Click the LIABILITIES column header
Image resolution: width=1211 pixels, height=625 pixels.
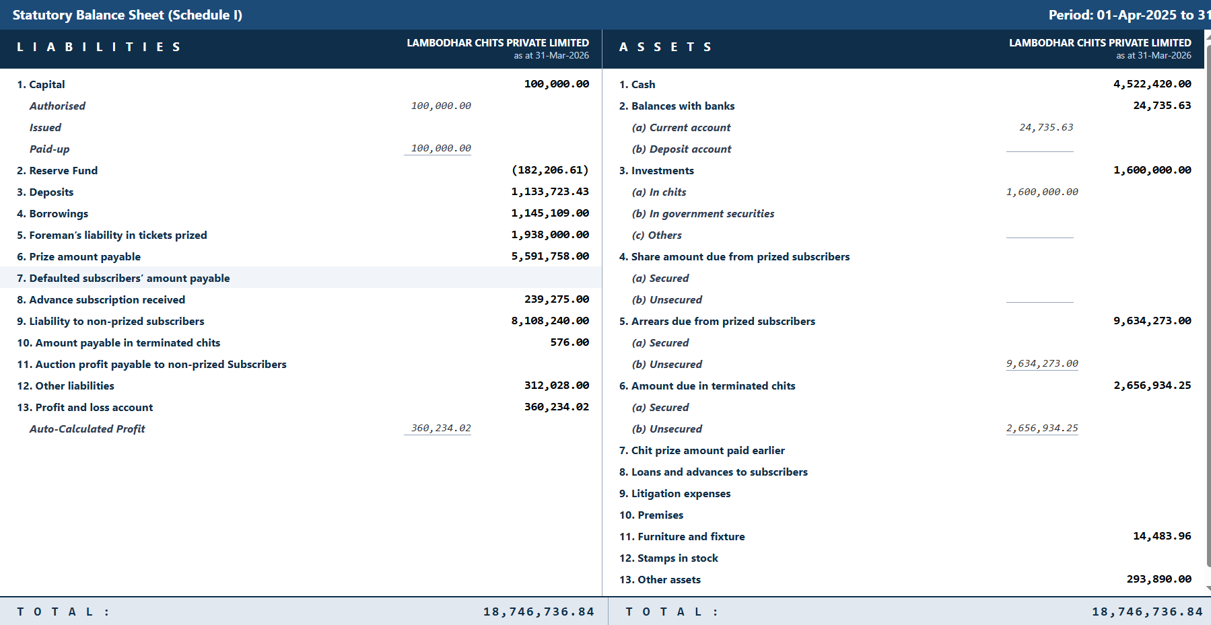point(98,47)
